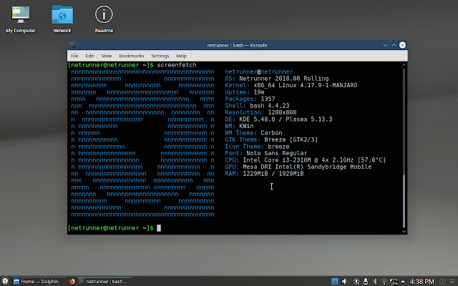Click the terminal prompt cursor block
The height and width of the screenshot is (286, 458).
[159, 228]
